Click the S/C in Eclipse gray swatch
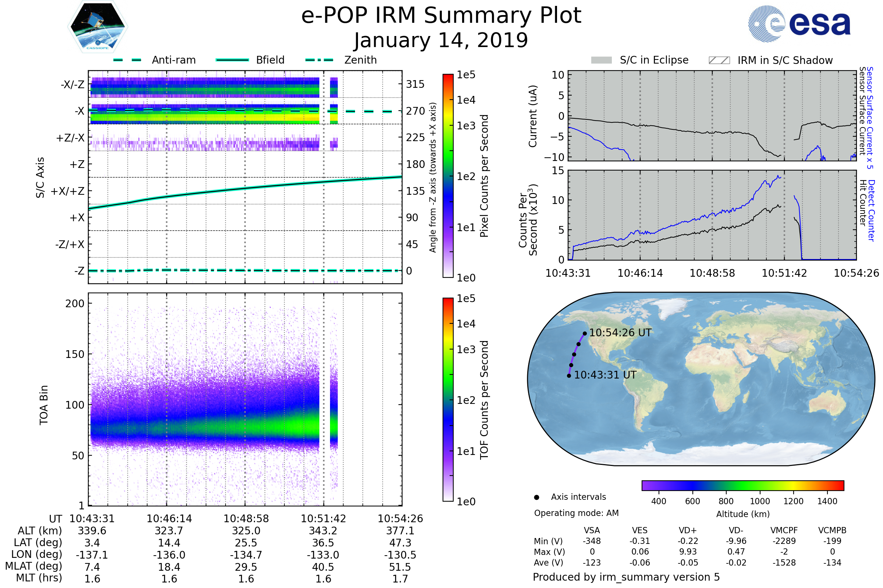Viewport: 883px width, 588px height. [601, 60]
